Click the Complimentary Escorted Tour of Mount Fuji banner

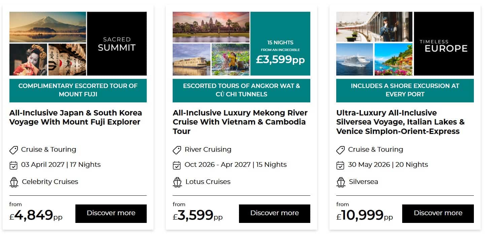pos(78,90)
